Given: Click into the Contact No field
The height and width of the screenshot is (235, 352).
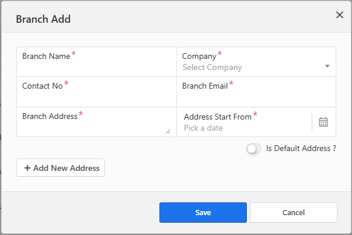Looking at the screenshot, I should point(96,97).
